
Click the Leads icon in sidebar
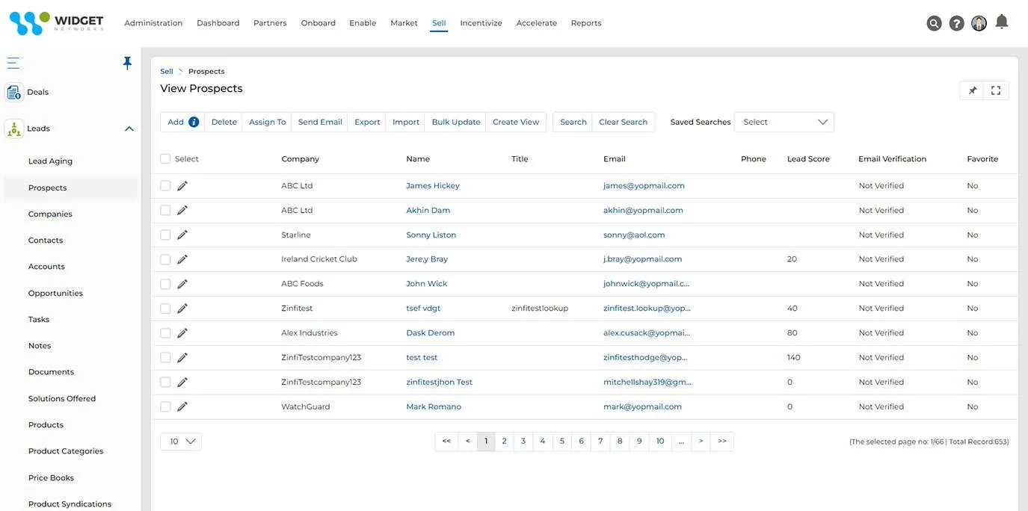(14, 128)
